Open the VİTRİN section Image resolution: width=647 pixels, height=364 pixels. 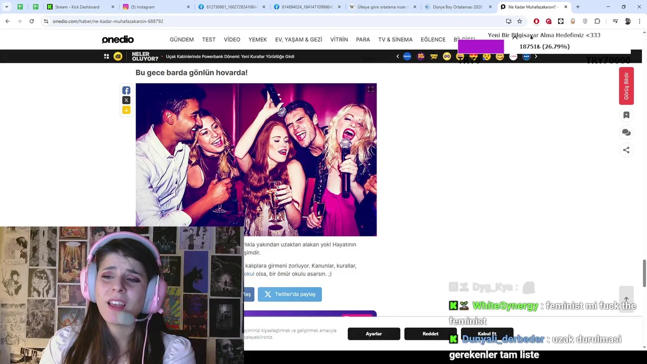click(x=339, y=39)
